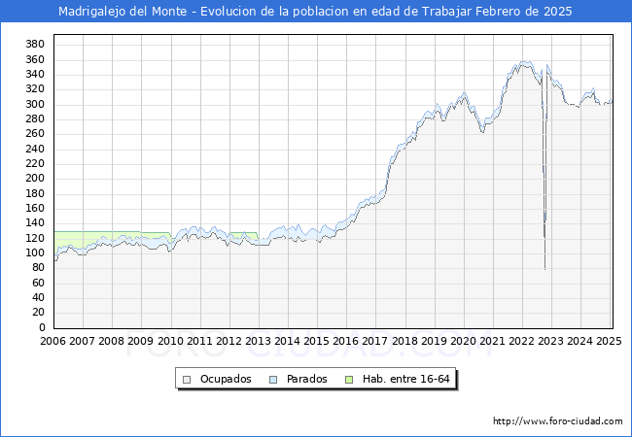Click the 2025 x-axis label
Viewport: 632px width, 437px height.
pos(609,341)
